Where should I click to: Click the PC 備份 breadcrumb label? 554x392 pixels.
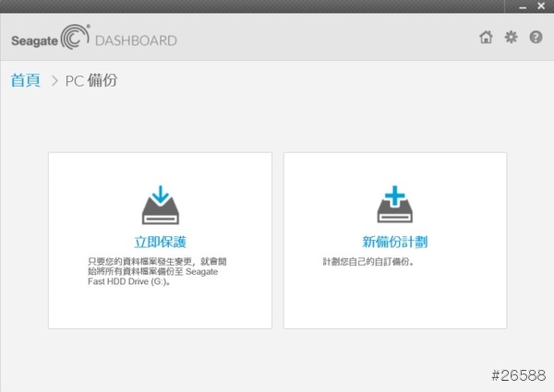click(91, 80)
